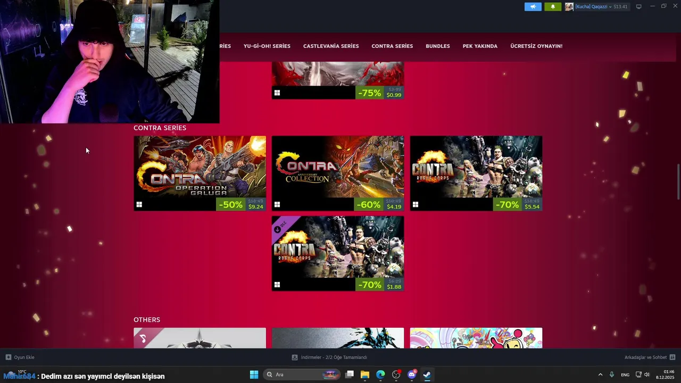The width and height of the screenshot is (681, 383).
Task: Open the Bomberman-style card under Others
Action: (x=476, y=338)
